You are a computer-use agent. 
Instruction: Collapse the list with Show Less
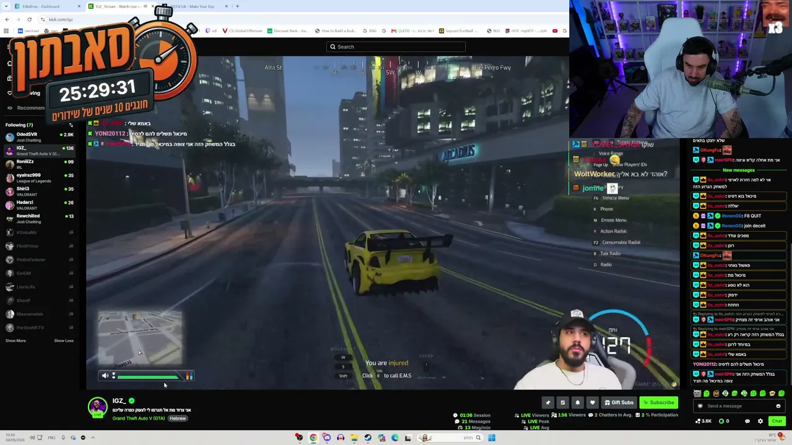(64, 341)
